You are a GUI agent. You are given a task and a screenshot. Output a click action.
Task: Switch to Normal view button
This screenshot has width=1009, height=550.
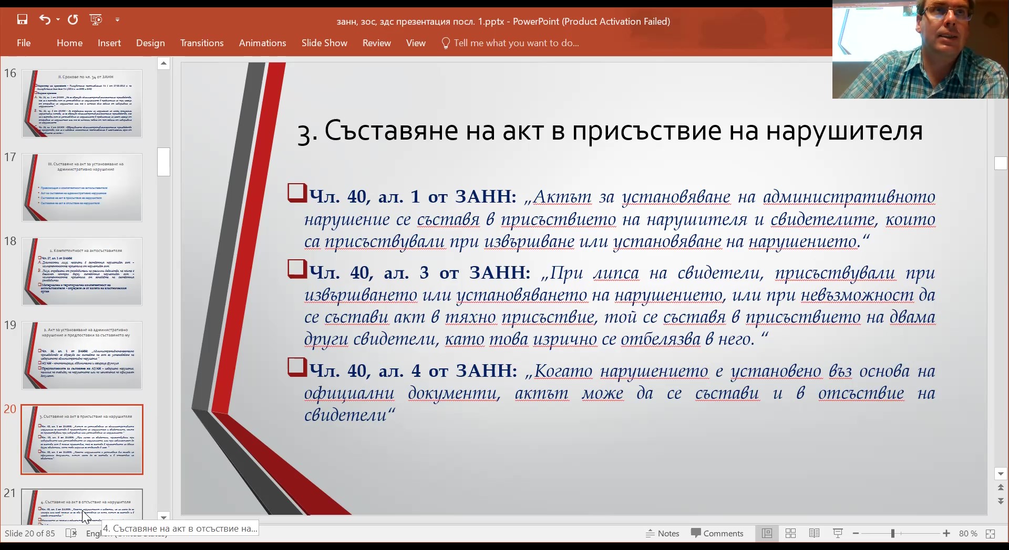767,533
